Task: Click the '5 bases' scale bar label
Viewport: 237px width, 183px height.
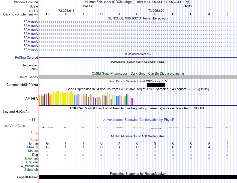Action: pos(86,6)
